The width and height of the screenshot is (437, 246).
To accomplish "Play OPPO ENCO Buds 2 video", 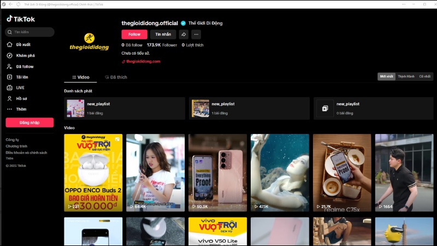I will (x=93, y=173).
